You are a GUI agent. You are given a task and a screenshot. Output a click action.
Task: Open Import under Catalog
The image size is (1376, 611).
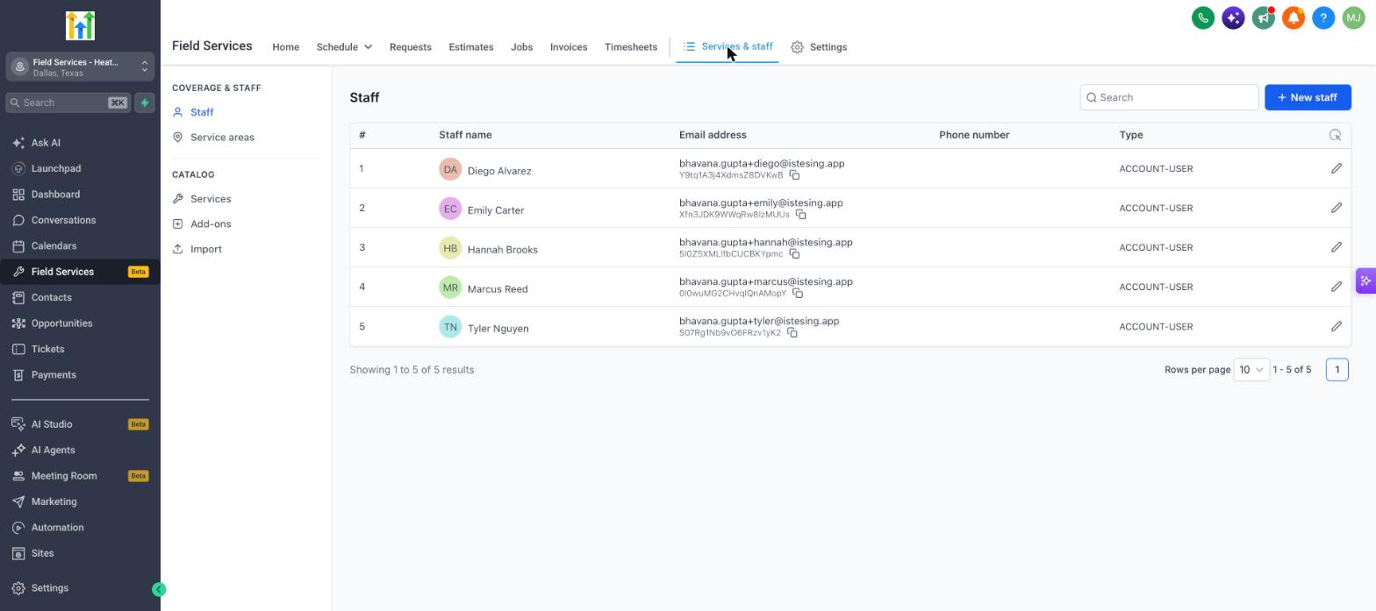(206, 250)
